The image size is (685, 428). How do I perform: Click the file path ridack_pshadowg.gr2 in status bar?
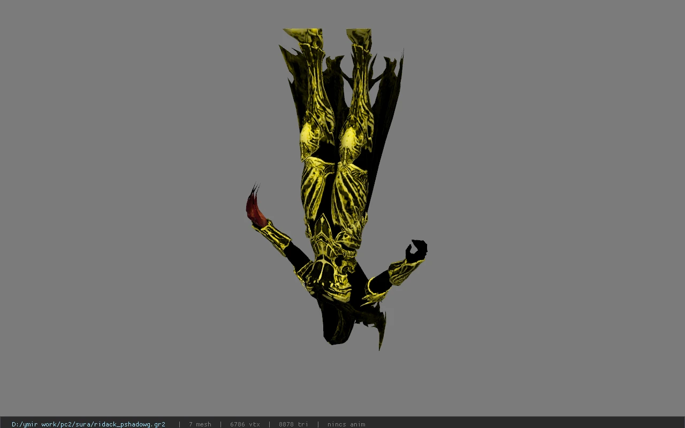[x=88, y=424]
